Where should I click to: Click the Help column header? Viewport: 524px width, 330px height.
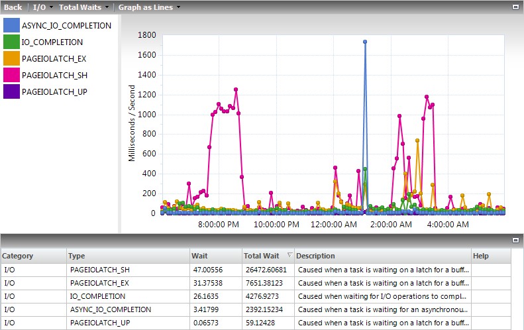click(x=490, y=256)
